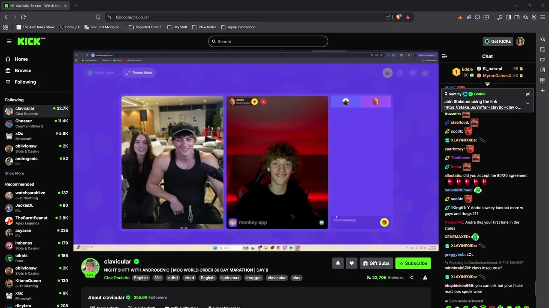Hide the pinned BotRix message
This screenshot has width=549, height=308.
[528, 94]
